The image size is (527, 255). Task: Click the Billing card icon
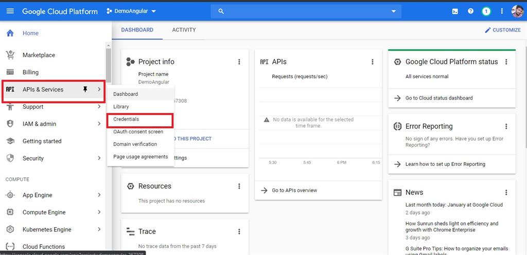10,72
